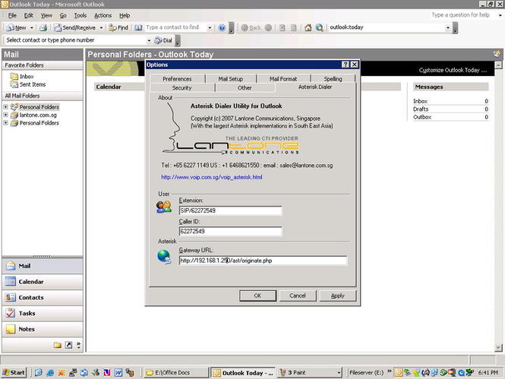
Task: Click Folder List icon at pane bottom
Action: click(57, 345)
